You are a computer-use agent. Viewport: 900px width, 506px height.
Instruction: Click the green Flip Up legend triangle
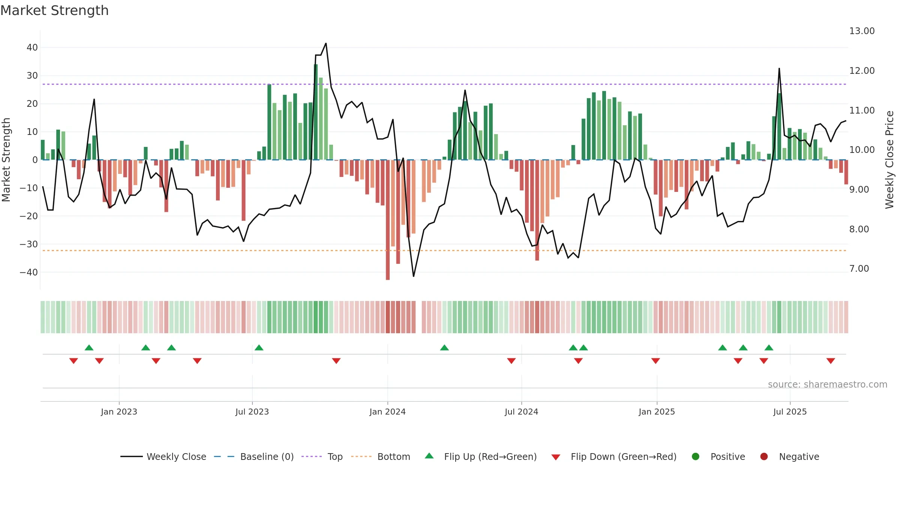(x=429, y=456)
